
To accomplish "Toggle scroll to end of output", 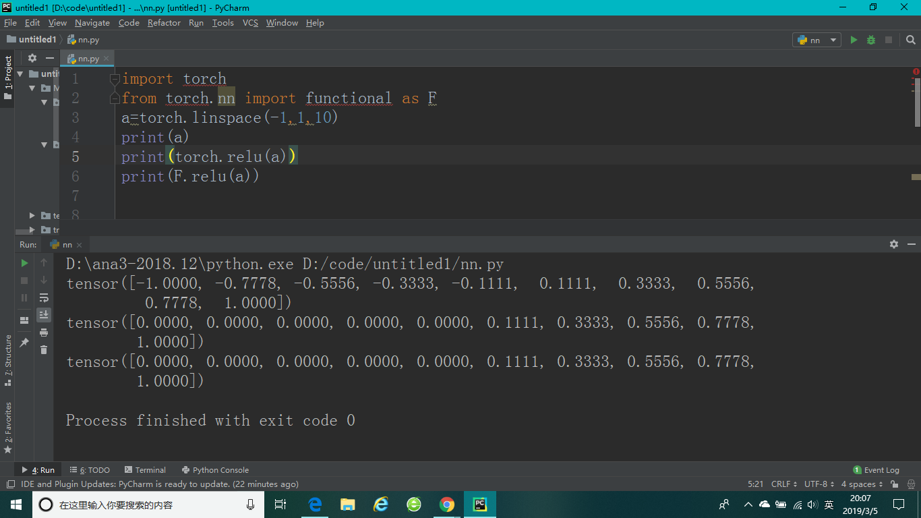I will point(44,315).
